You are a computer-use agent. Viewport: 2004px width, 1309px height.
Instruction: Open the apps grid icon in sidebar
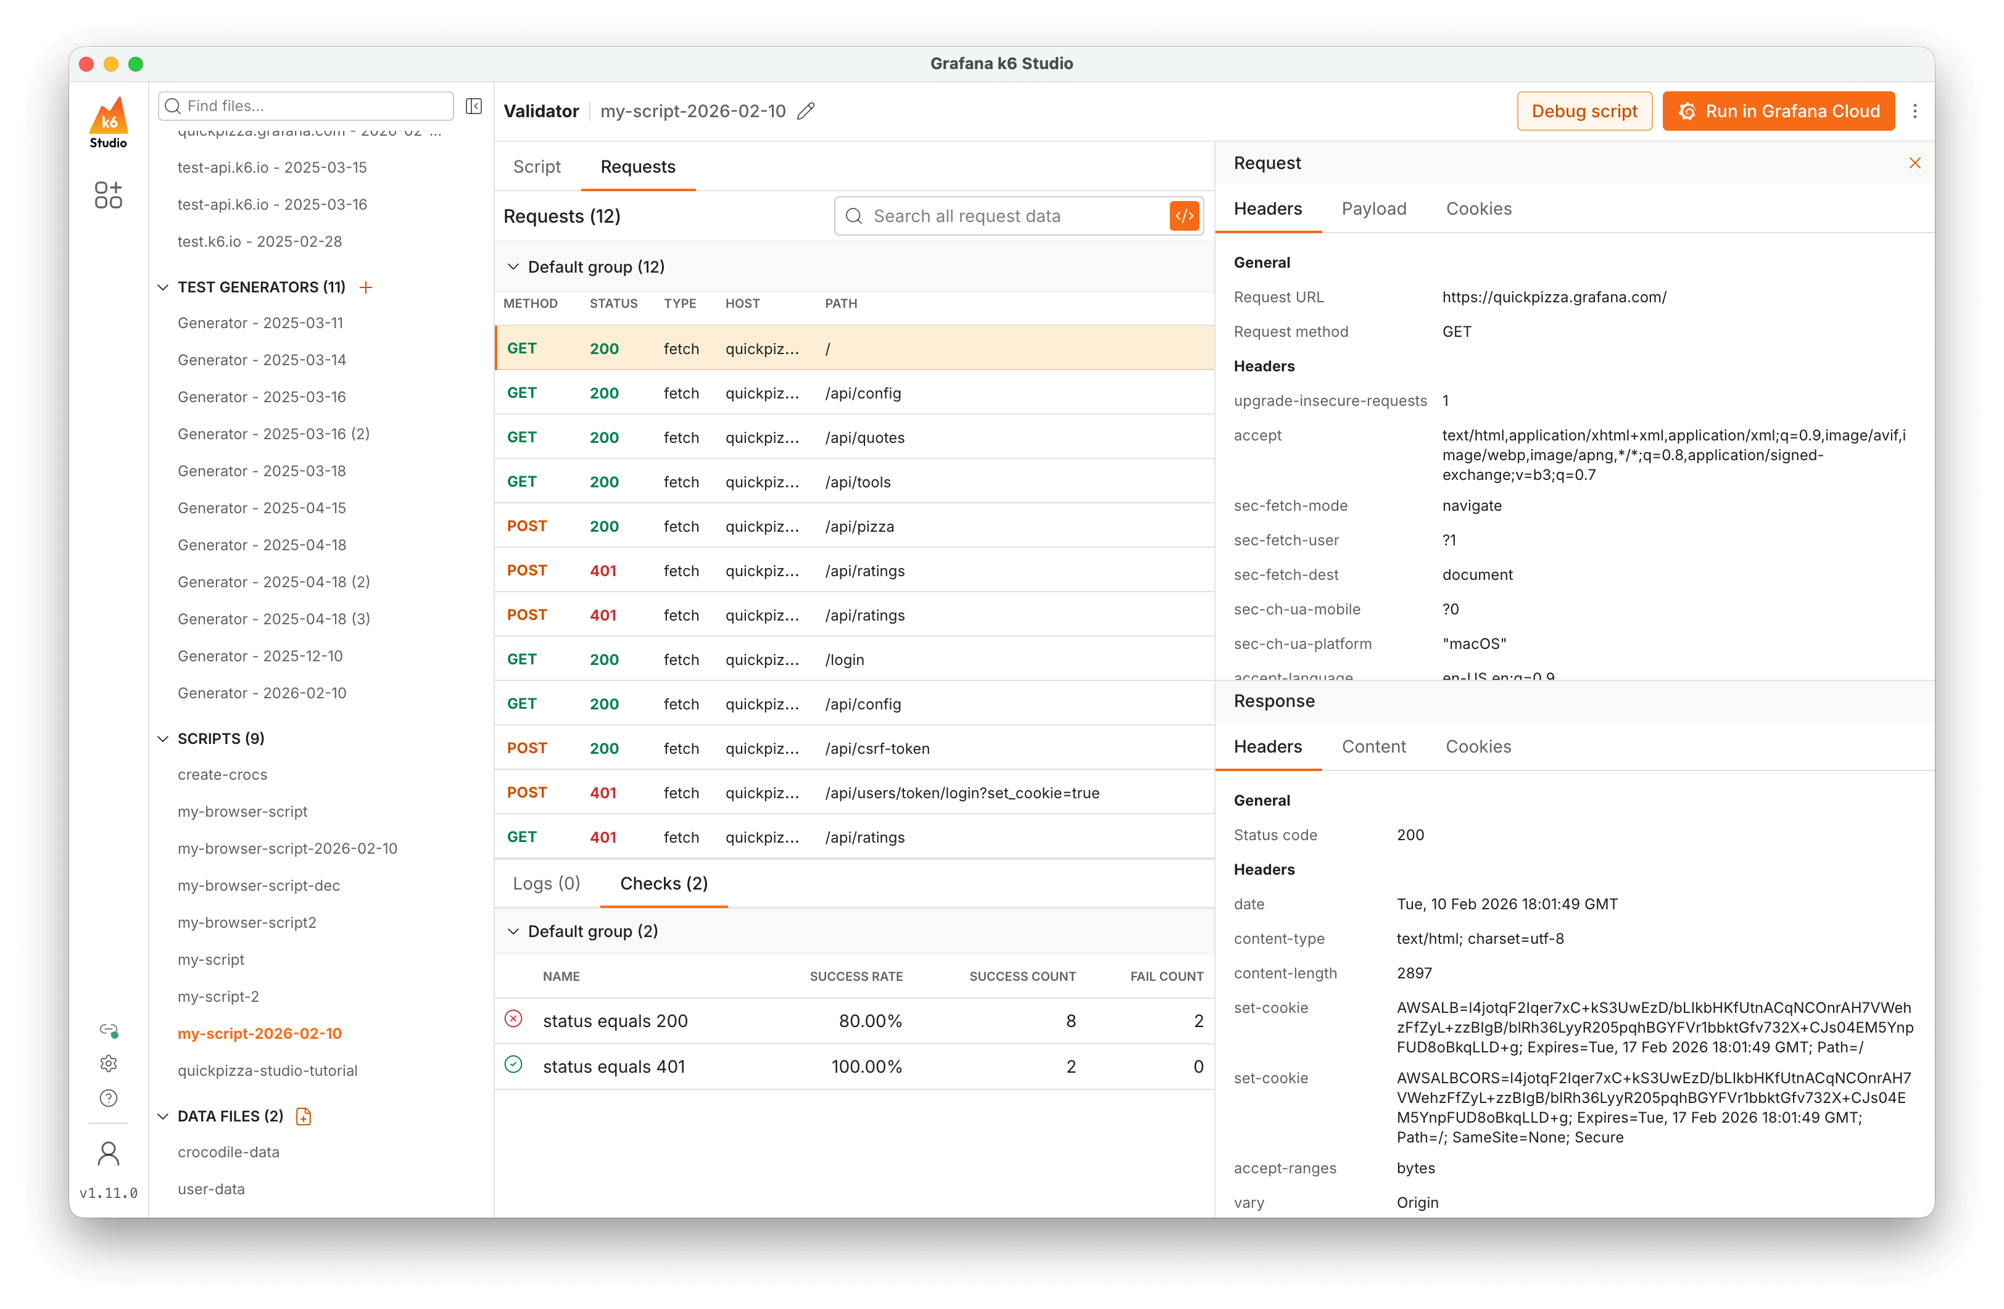tap(109, 196)
